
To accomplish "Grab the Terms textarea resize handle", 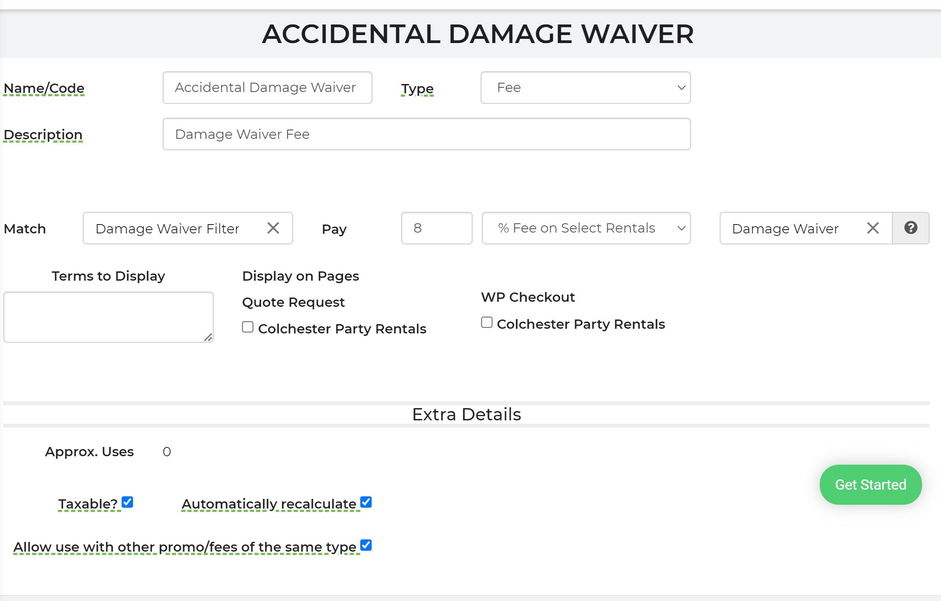I will pos(209,337).
